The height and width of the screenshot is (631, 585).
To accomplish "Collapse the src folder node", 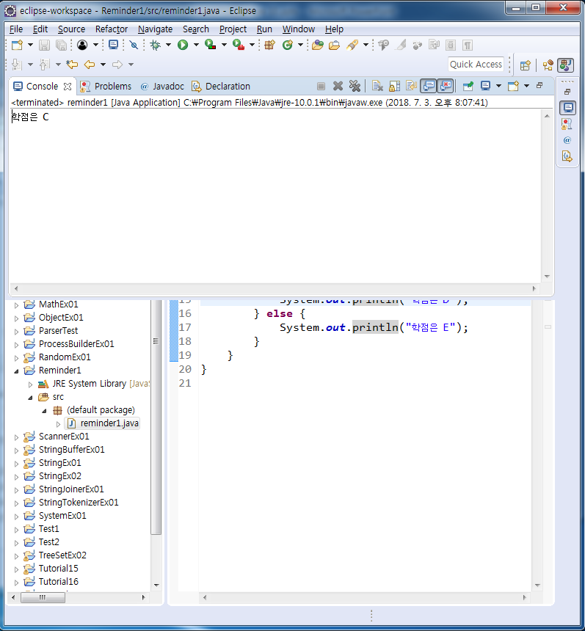I will point(30,398).
